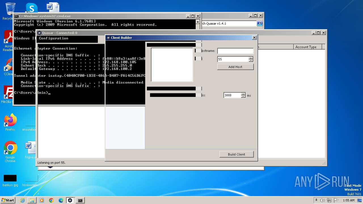Click the 'Listening on port 55.' status text
Viewport: 363px width, 204px height.
click(51, 163)
